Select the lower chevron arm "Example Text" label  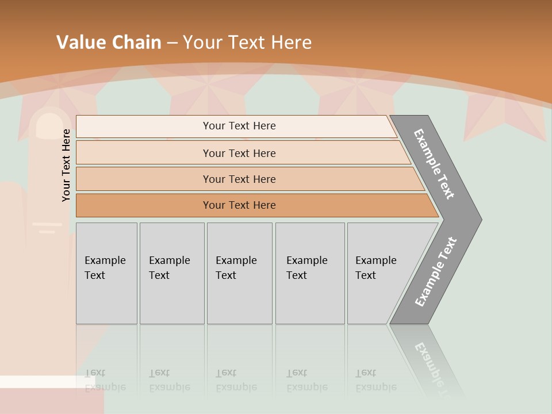point(436,272)
